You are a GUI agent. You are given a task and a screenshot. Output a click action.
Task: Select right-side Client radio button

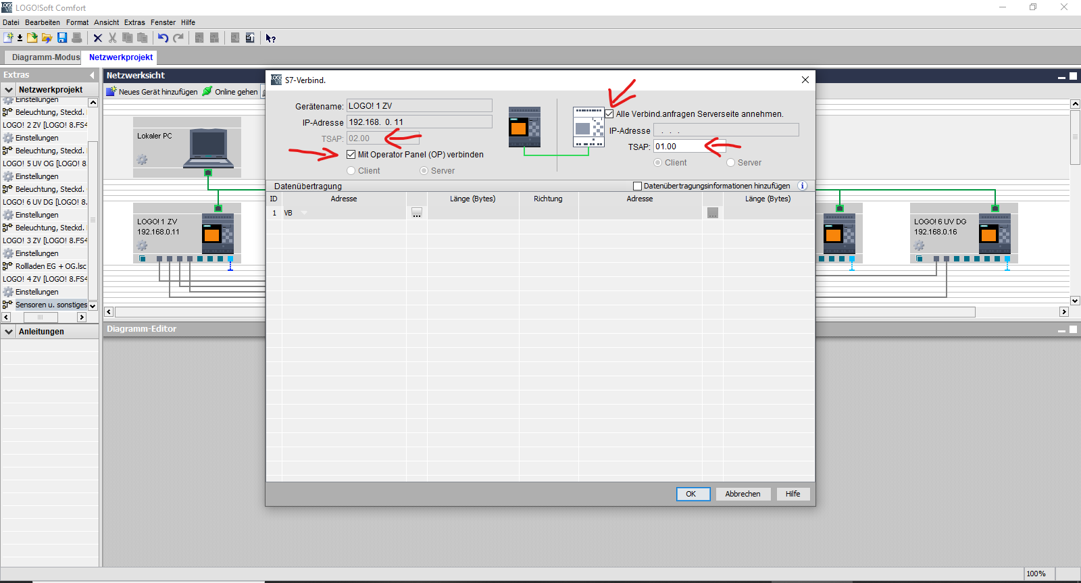[x=657, y=163]
